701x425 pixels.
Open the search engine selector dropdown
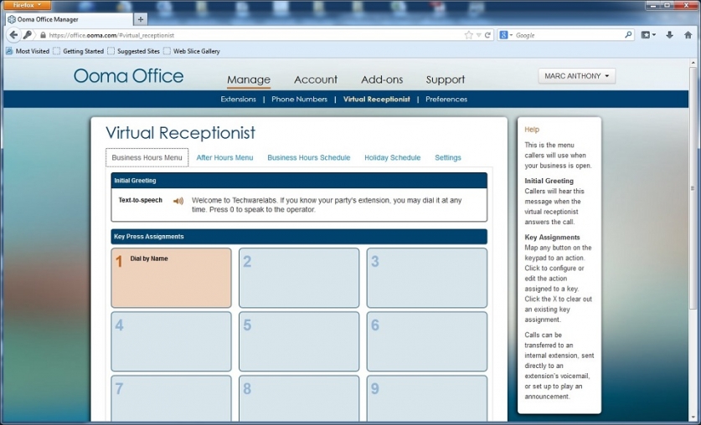pos(512,35)
